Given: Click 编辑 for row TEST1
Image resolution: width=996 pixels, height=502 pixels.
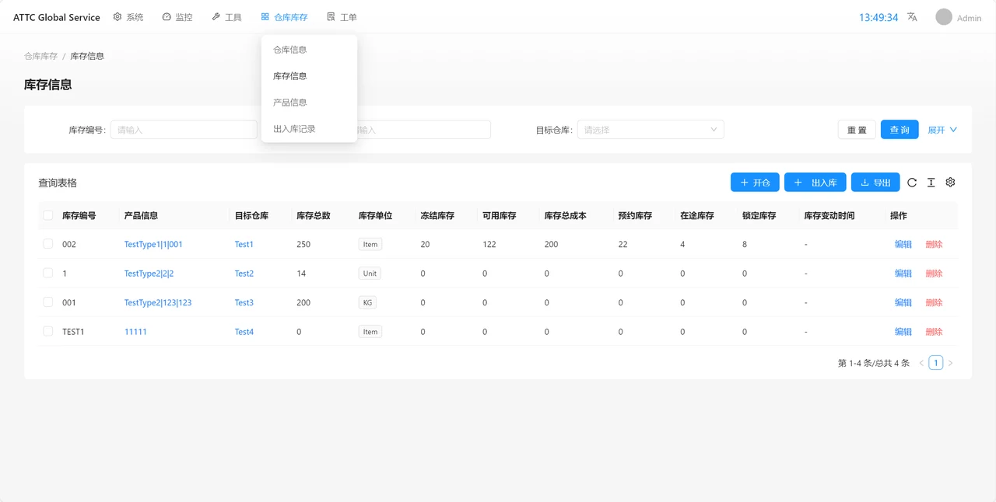Looking at the screenshot, I should (x=903, y=332).
